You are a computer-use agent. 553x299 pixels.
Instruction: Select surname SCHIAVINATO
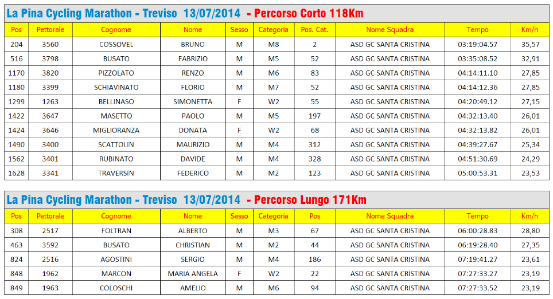tap(116, 87)
